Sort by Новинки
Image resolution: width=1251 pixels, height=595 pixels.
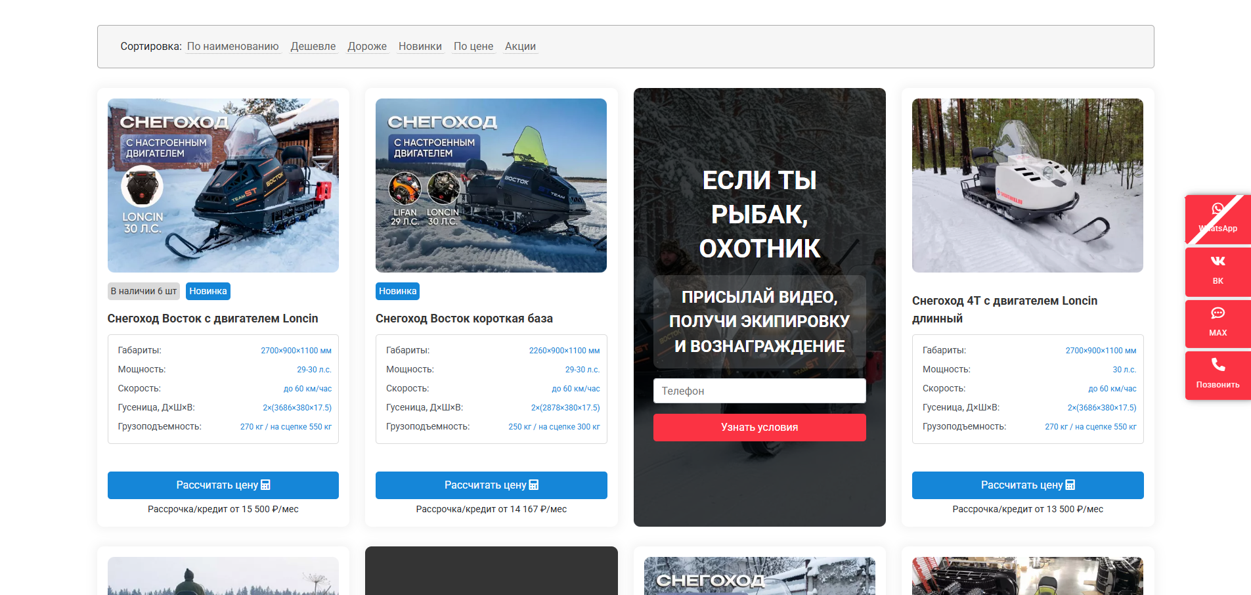pos(420,47)
